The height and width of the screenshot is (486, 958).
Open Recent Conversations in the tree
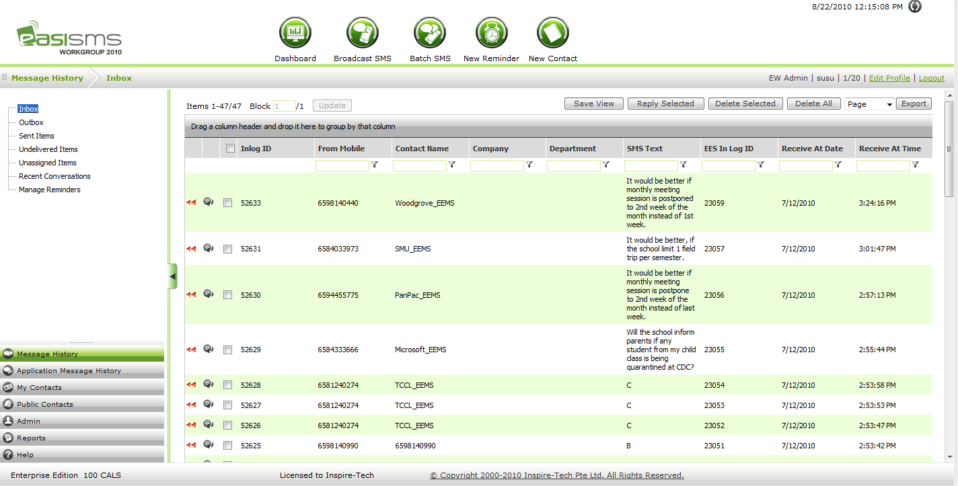click(54, 176)
